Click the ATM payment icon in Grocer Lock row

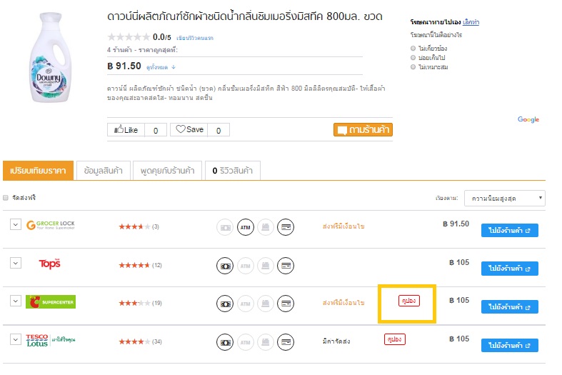tap(246, 227)
